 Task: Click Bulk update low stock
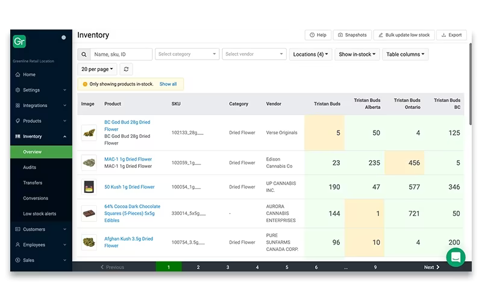pyautogui.click(x=404, y=35)
